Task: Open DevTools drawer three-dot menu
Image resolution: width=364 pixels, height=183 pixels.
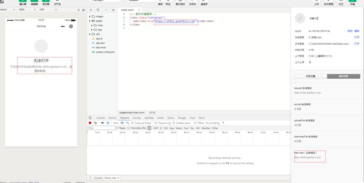Action: [90, 178]
